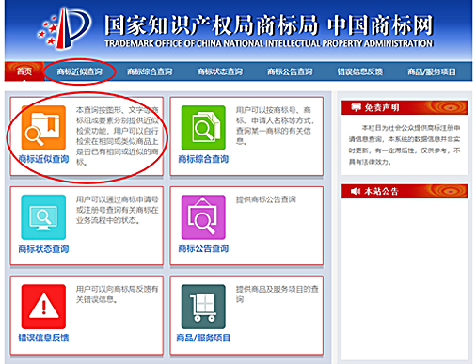
Task: Click the icon beside 免责声明 heading
Action: [356, 107]
